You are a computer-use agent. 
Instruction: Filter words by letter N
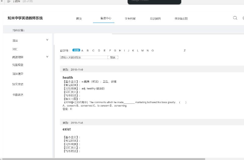point(148,50)
